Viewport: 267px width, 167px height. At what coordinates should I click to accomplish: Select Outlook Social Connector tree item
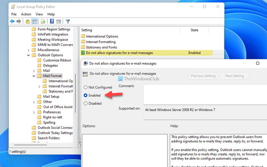click(55, 128)
